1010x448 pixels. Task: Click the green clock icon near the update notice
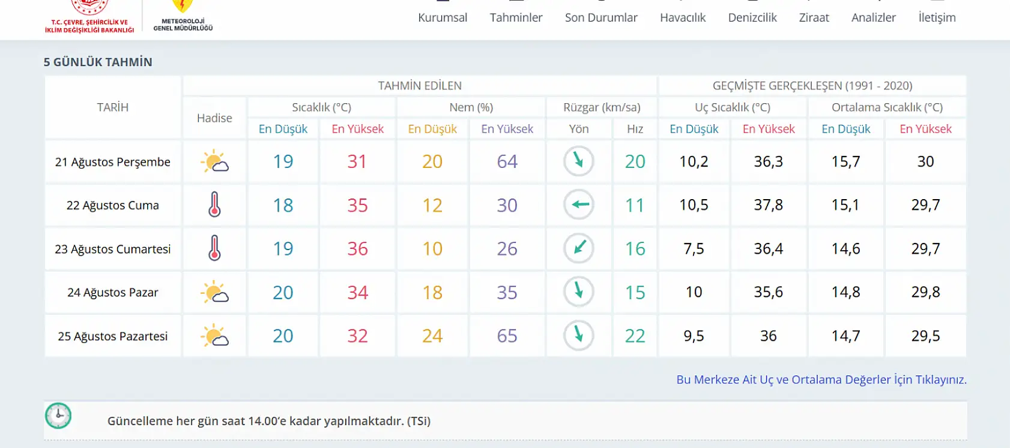59,416
